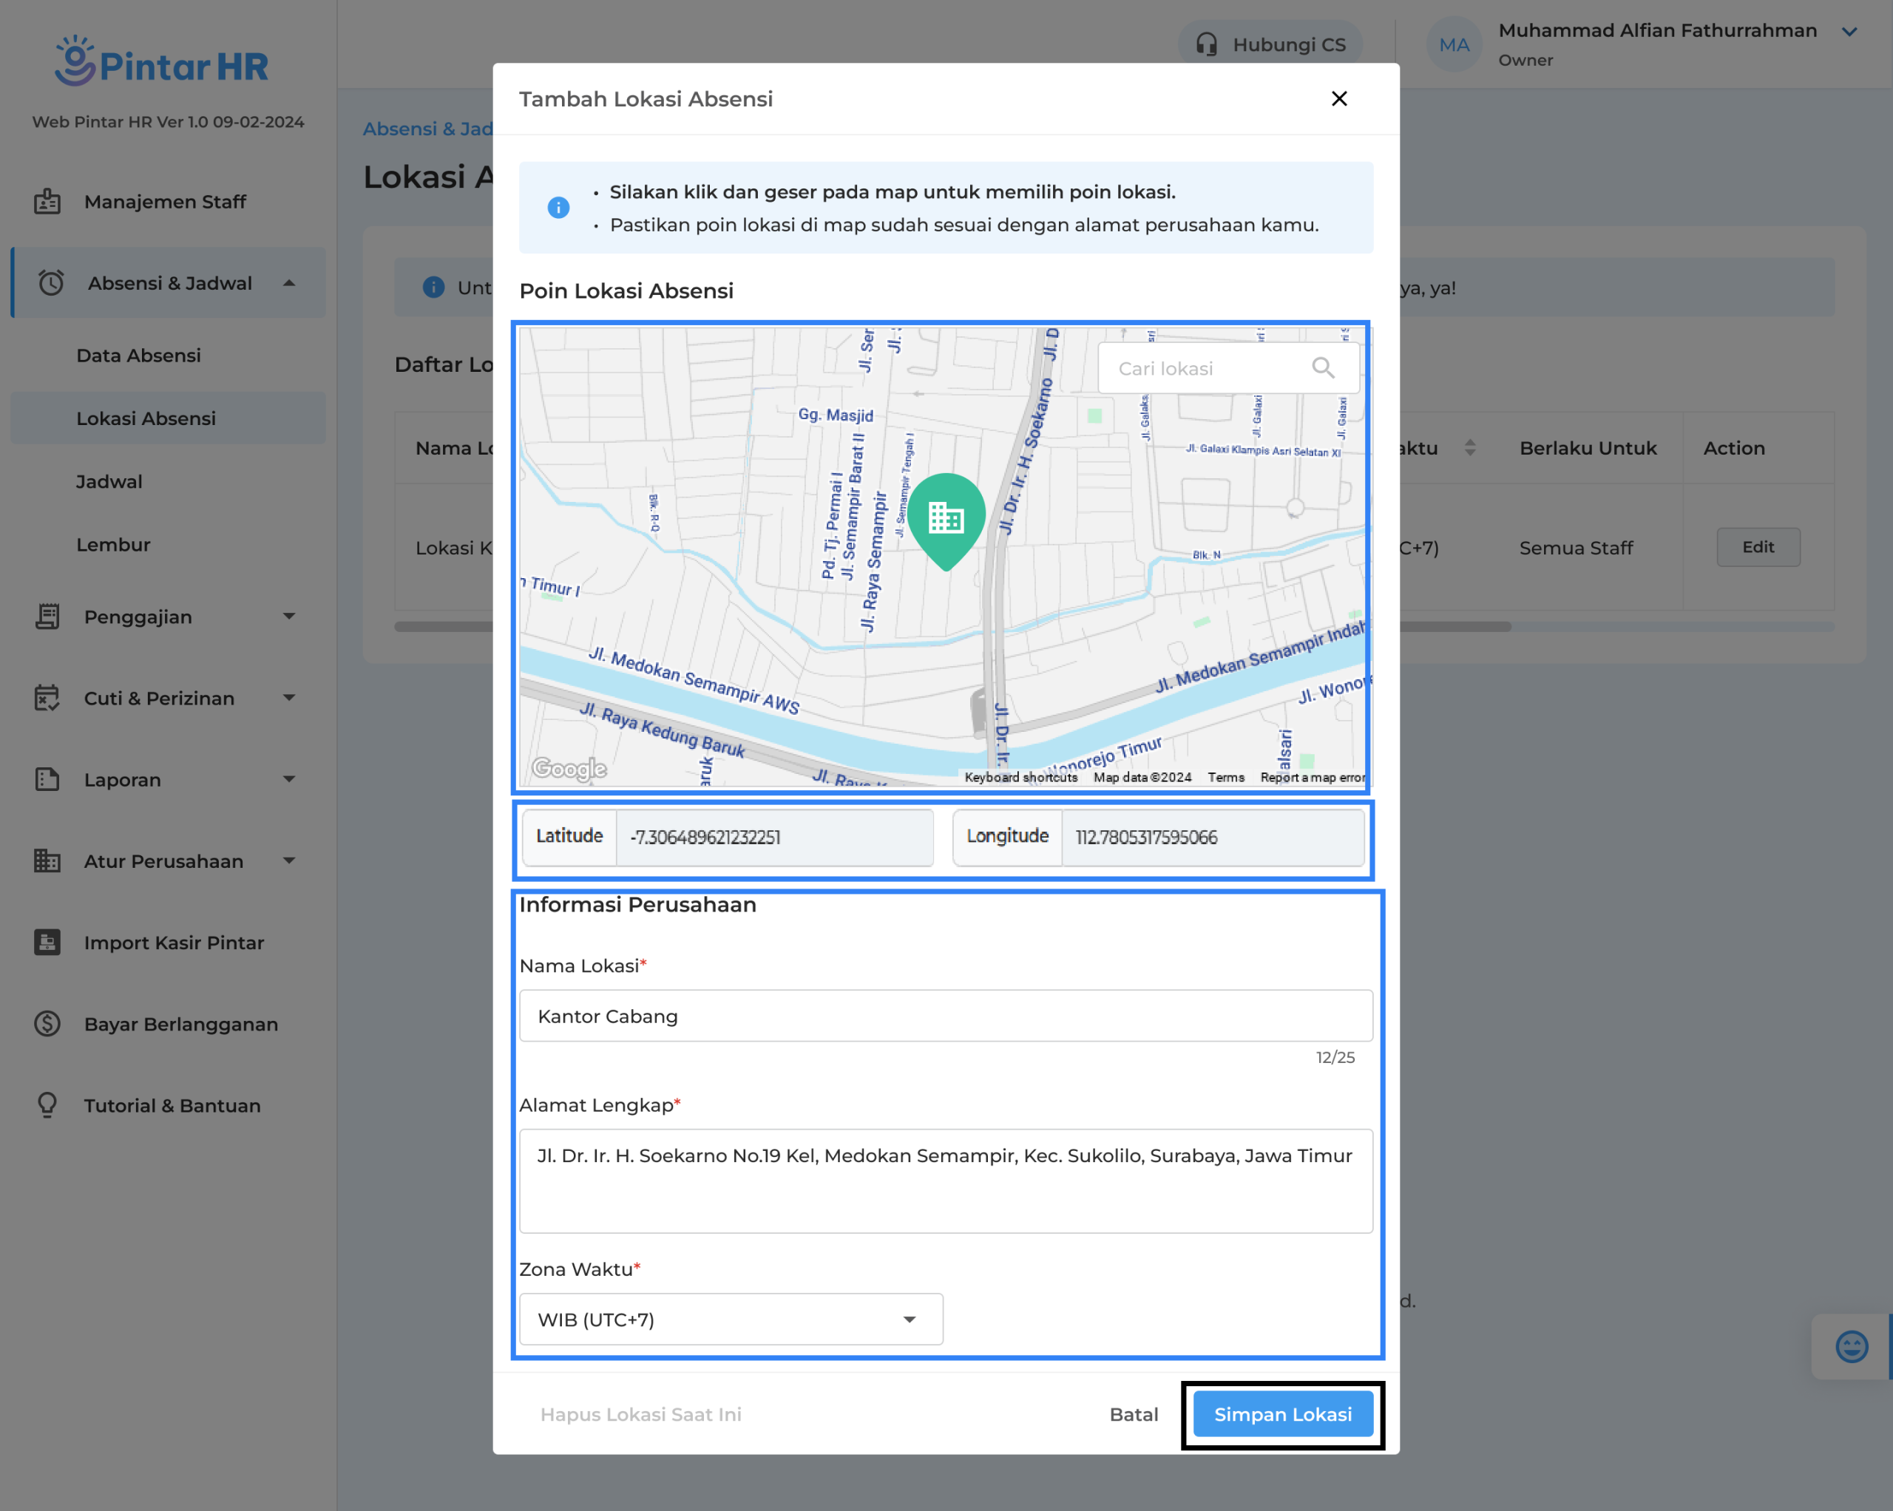Viewport: 1893px width, 1511px height.
Task: Click the Import Kasir Pintar icon
Action: click(47, 942)
